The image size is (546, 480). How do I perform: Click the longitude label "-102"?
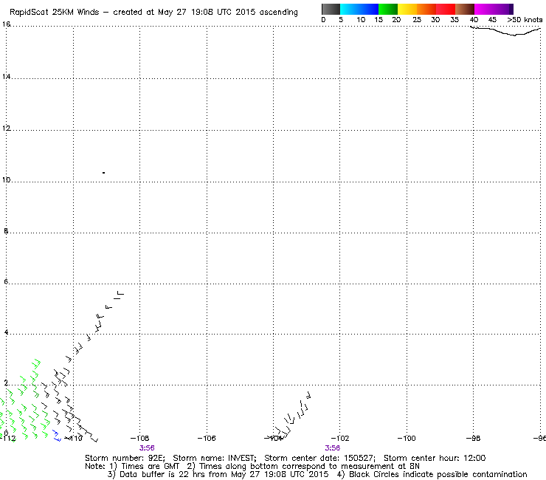click(340, 438)
